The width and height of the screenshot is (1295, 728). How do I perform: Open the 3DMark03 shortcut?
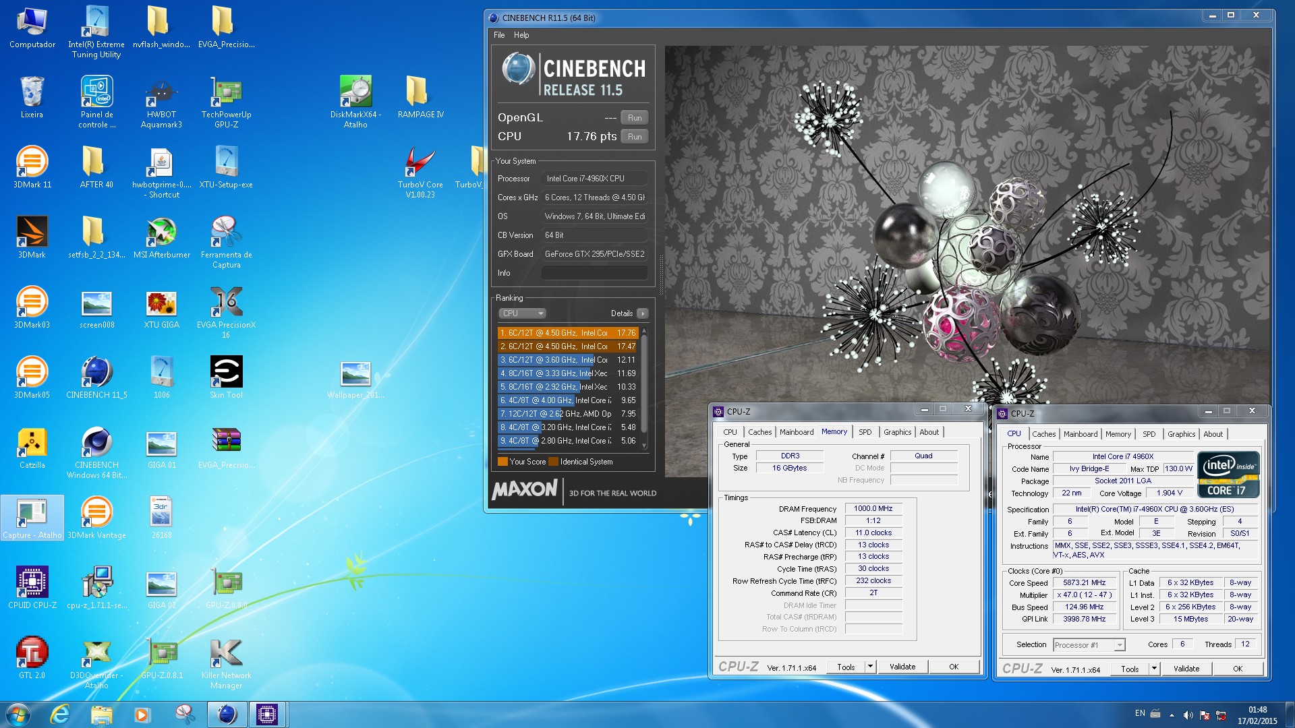pos(32,307)
